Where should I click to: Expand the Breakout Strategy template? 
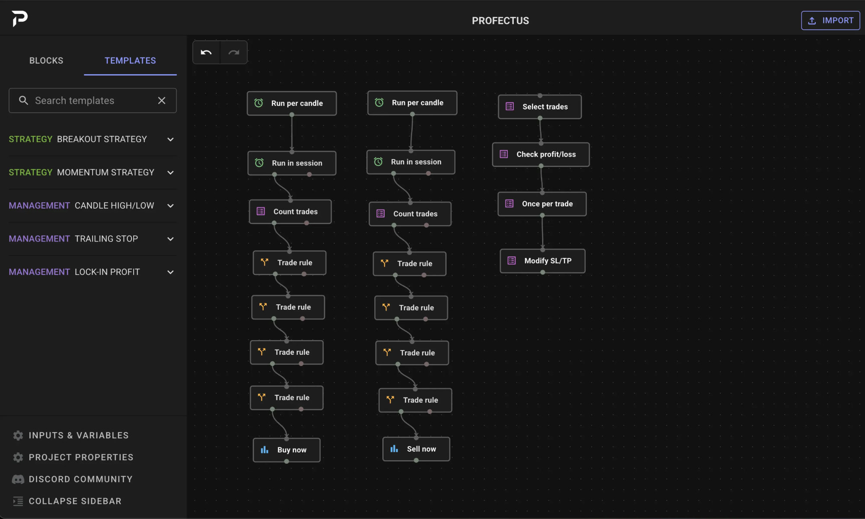170,140
